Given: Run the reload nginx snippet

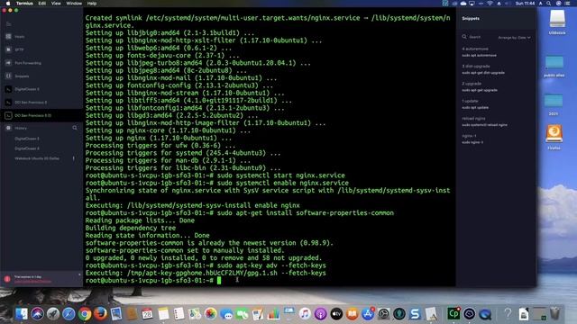Looking at the screenshot, I should pyautogui.click(x=484, y=121).
